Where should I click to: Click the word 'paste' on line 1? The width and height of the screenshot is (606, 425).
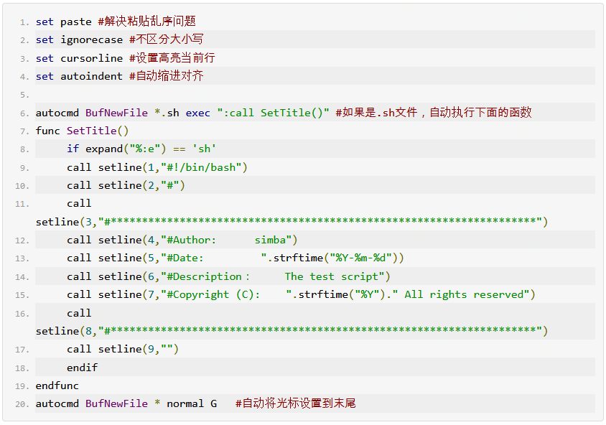pyautogui.click(x=76, y=22)
